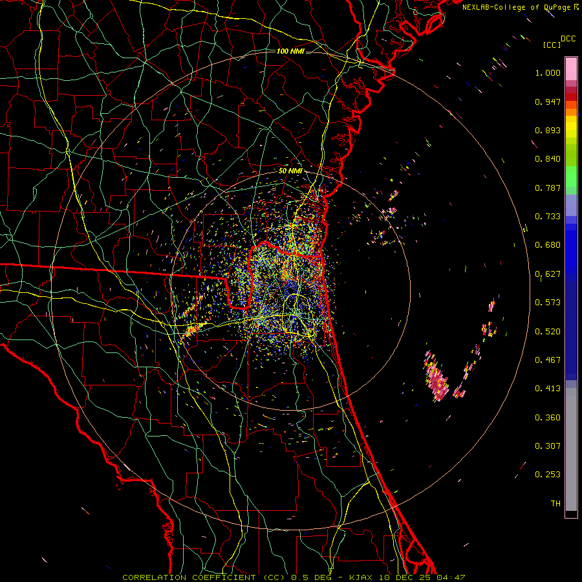The height and width of the screenshot is (582, 582).
Task: Click the 0.947 legend value
Action: (x=548, y=102)
